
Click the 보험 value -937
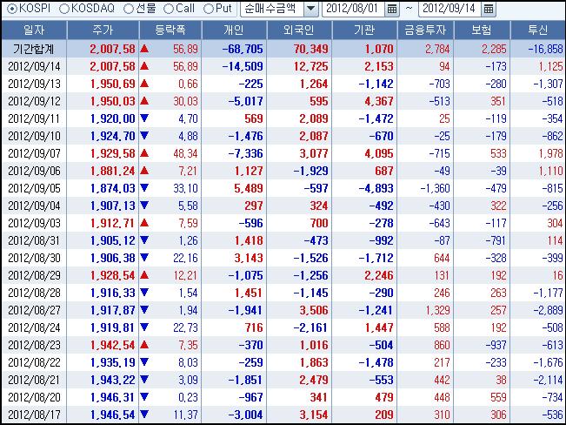click(496, 345)
